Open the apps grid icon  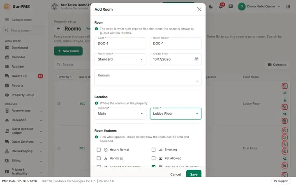(288, 7)
